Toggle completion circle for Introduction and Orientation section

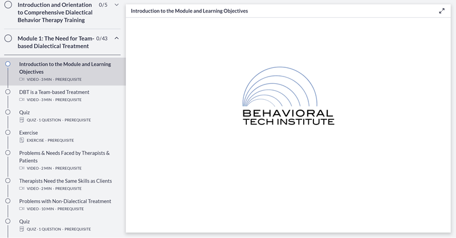click(x=8, y=5)
